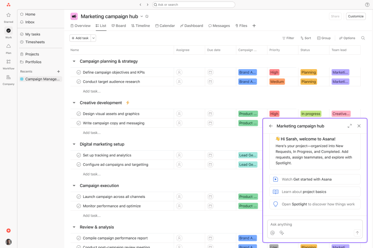Image resolution: width=373 pixels, height=248 pixels.
Task: Click the Customize button
Action: point(356,16)
